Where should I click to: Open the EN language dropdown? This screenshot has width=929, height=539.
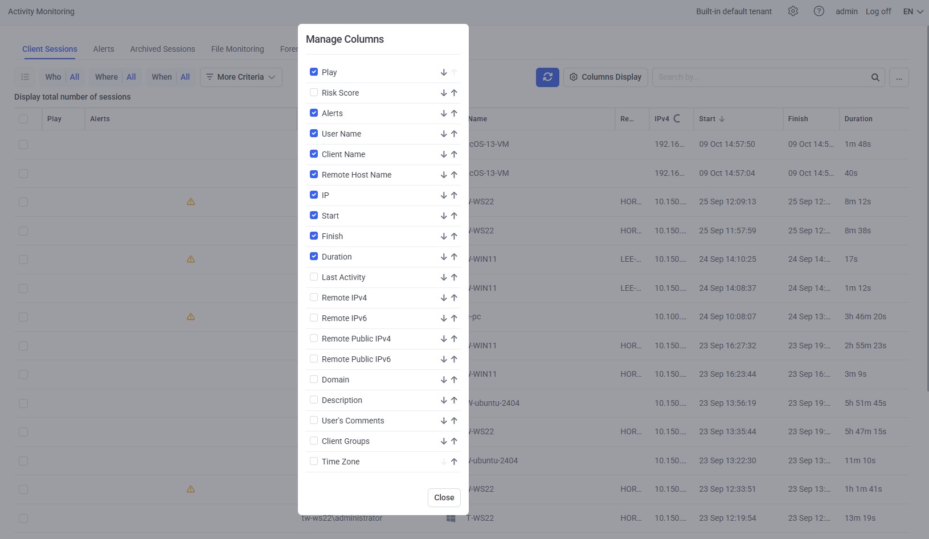pyautogui.click(x=912, y=11)
